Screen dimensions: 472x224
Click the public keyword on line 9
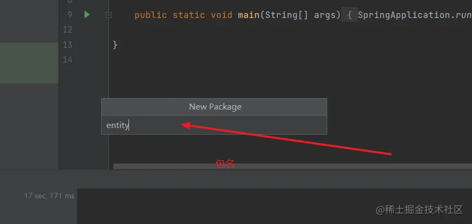tap(150, 15)
